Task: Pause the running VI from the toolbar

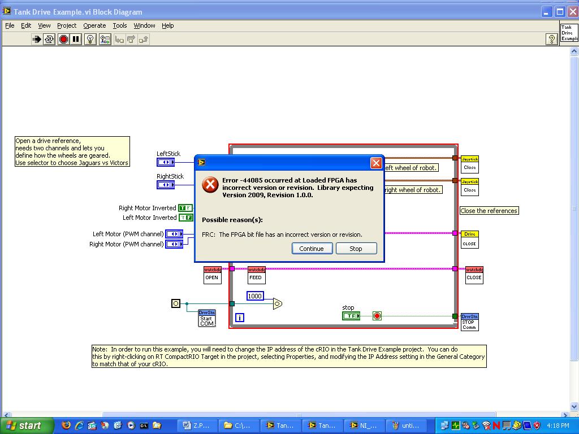Action: [x=76, y=39]
